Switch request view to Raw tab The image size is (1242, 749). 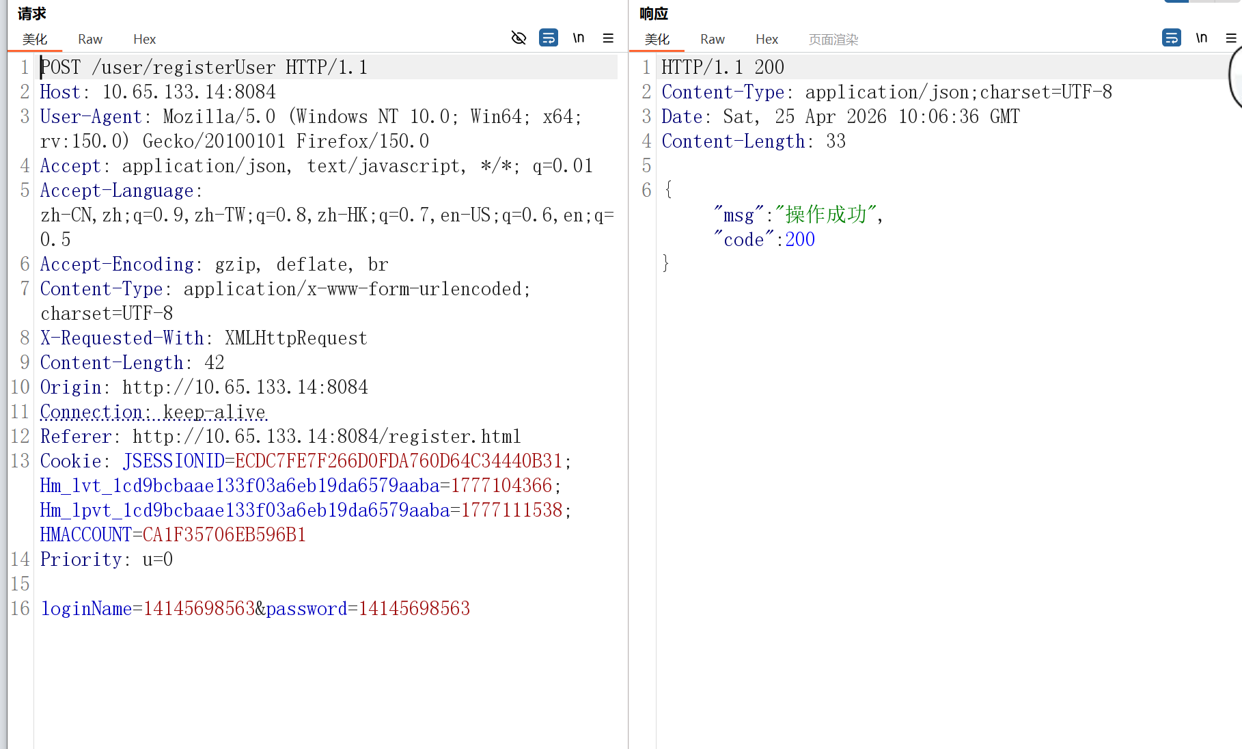(x=90, y=40)
